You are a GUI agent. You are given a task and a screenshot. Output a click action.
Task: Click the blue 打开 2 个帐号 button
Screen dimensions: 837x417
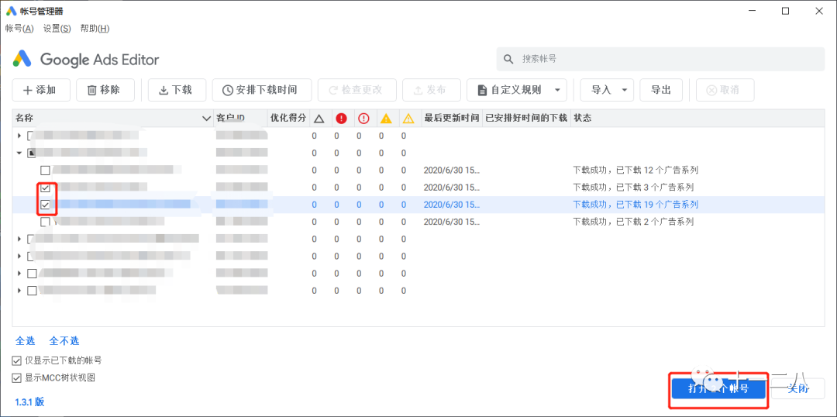[x=718, y=388]
